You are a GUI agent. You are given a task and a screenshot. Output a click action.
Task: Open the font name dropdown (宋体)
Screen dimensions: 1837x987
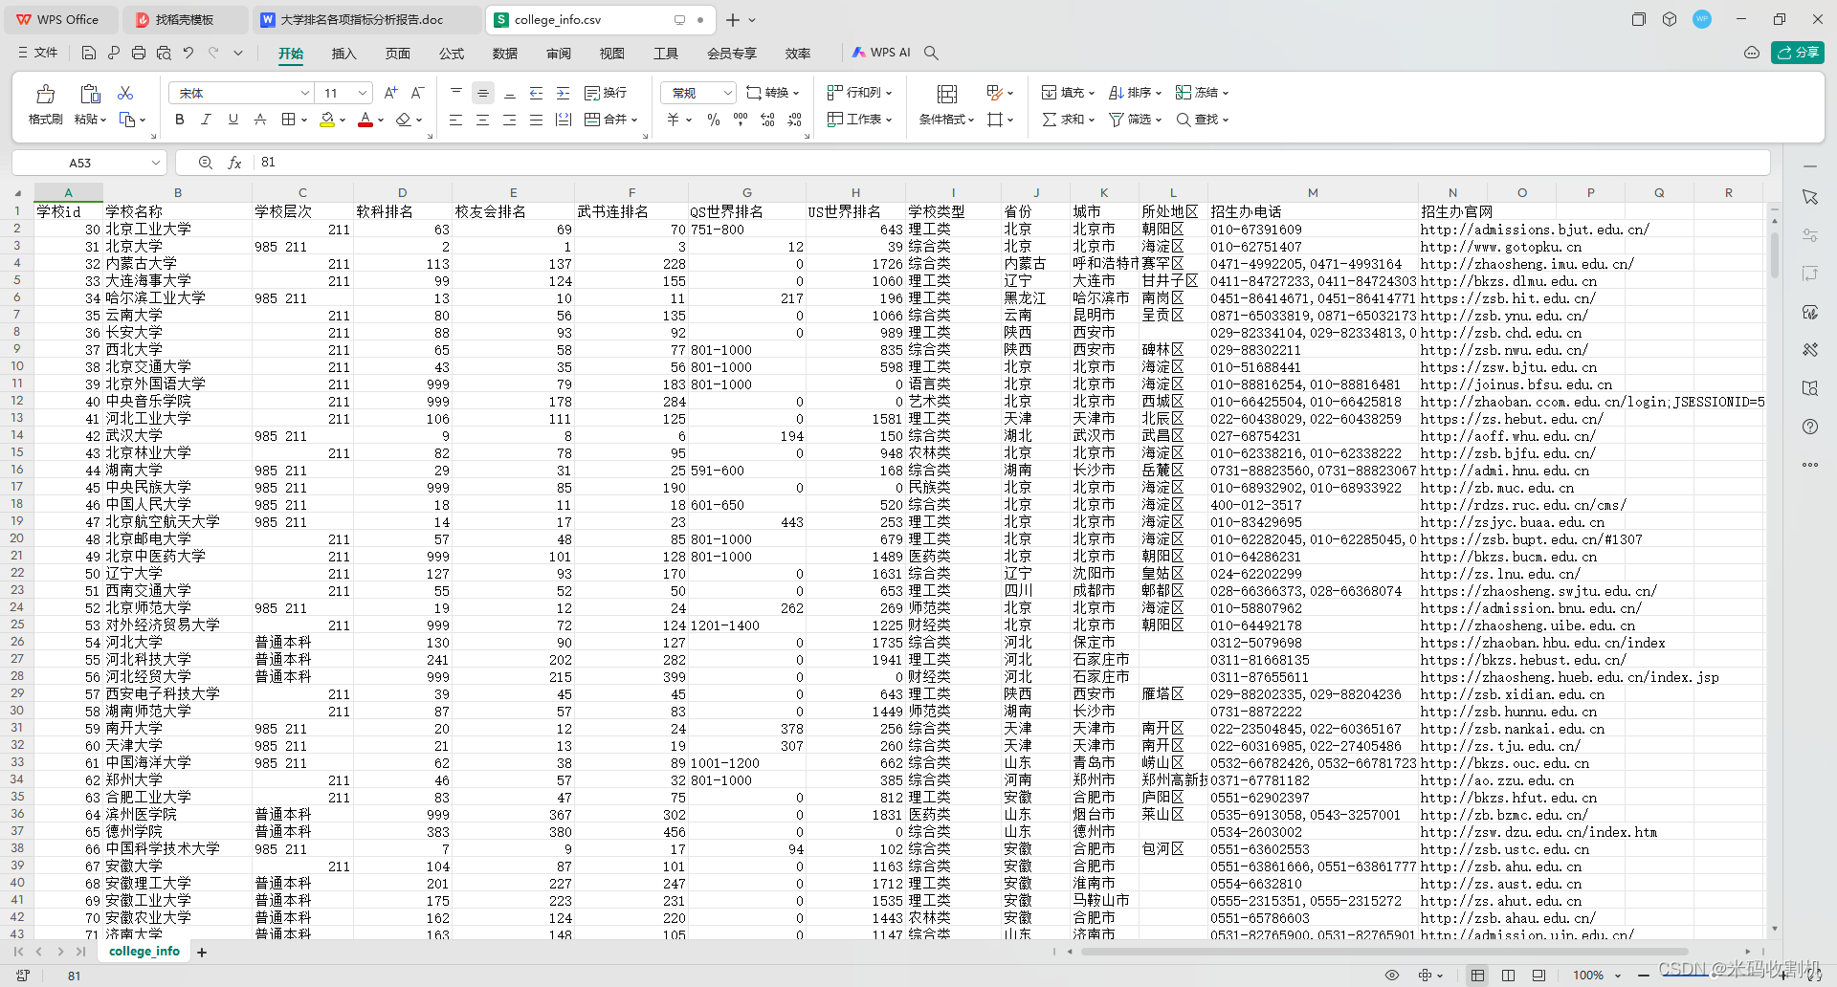305,93
